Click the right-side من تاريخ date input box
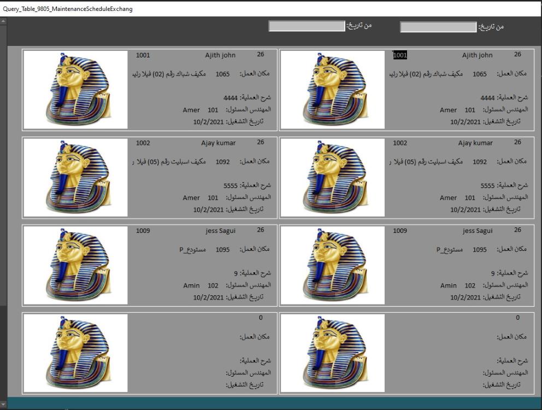Screen dimensions: 542x410 point(438,27)
